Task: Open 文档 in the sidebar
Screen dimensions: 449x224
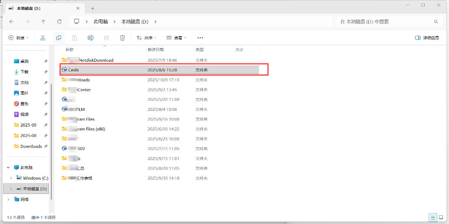Action: pyautogui.click(x=24, y=83)
